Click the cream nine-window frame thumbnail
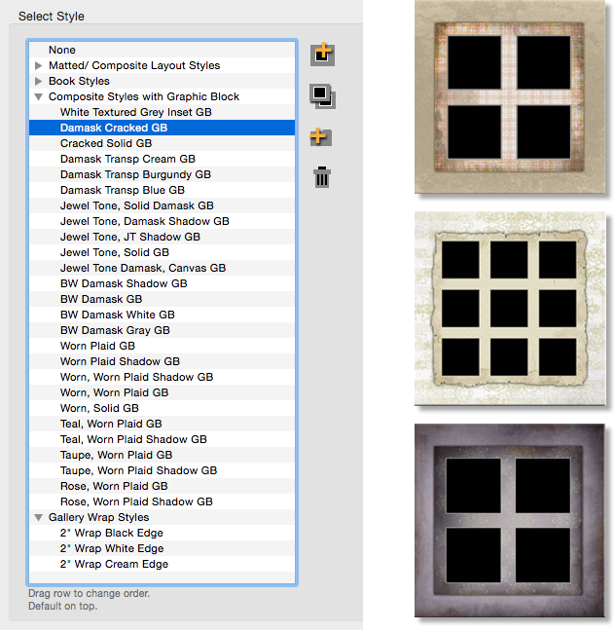Screen dimensions: 616x631 [504, 309]
